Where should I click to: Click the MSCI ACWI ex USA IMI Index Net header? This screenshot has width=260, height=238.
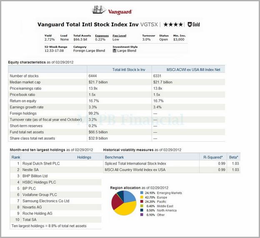coord(193,70)
